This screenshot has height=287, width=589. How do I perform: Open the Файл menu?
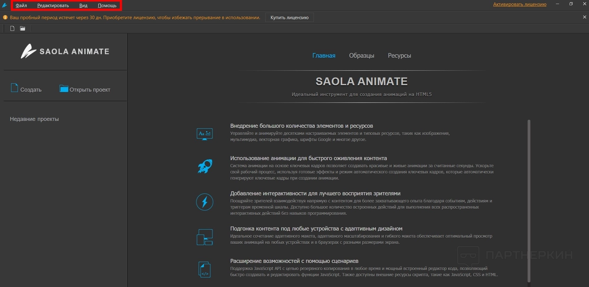pos(21,6)
